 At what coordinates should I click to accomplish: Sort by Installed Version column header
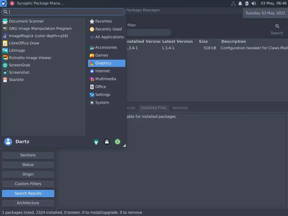(x=143, y=42)
